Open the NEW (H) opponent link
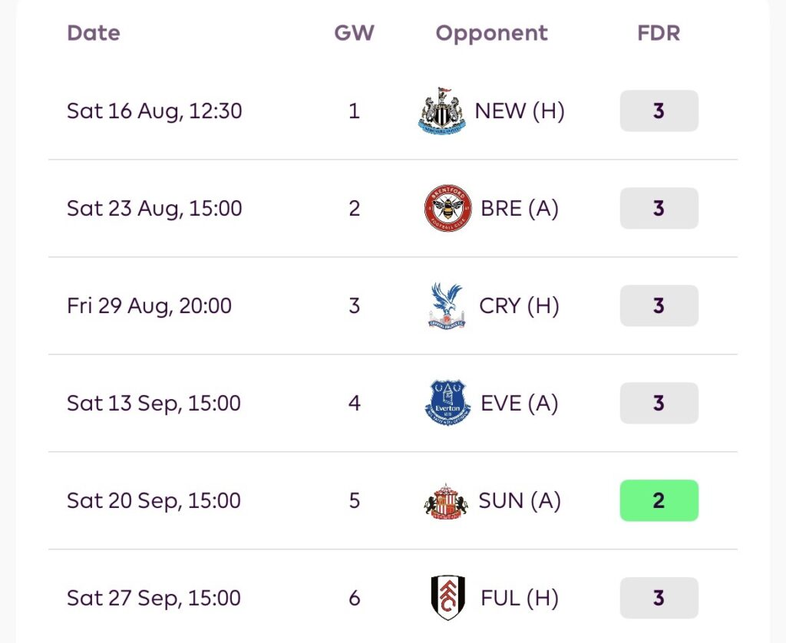The height and width of the screenshot is (643, 786). pyautogui.click(x=520, y=110)
